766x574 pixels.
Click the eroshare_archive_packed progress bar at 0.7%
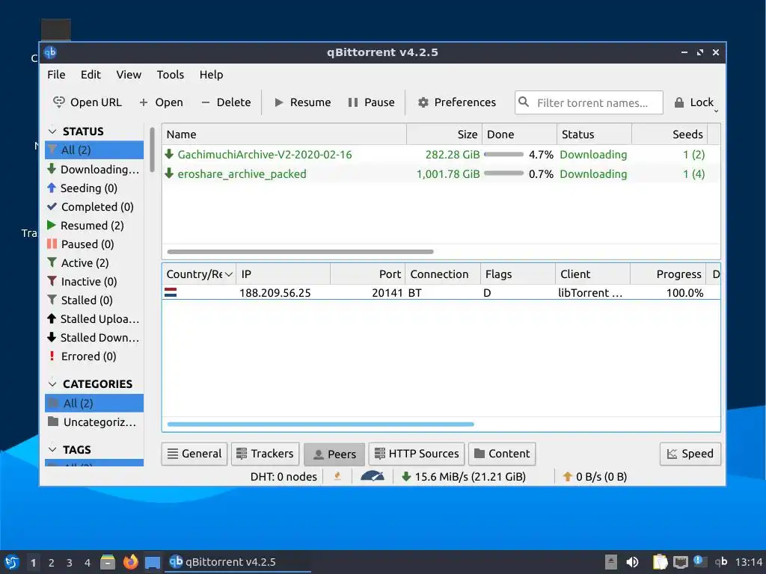click(x=503, y=173)
